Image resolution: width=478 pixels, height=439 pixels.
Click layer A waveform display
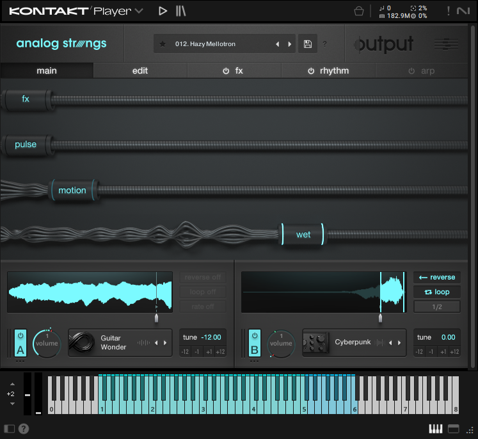pos(90,292)
